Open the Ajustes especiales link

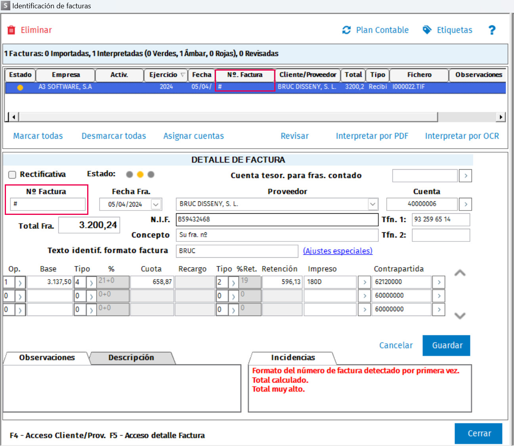[338, 251]
